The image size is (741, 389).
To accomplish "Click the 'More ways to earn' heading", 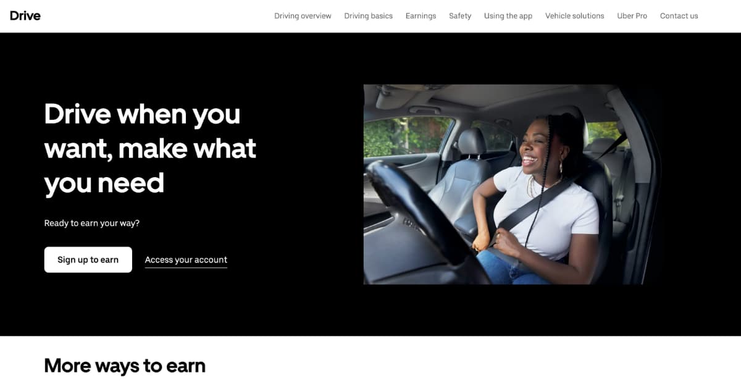I will click(x=125, y=366).
